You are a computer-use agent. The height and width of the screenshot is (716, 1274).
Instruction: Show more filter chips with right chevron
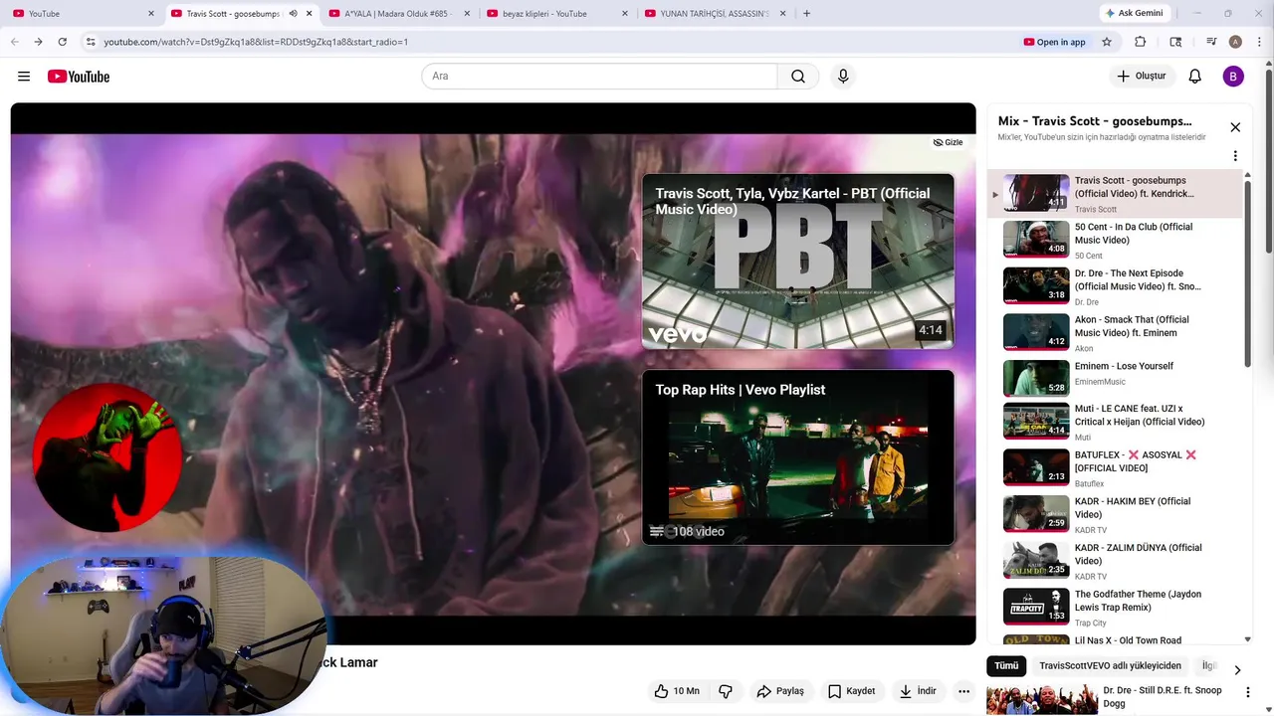click(1237, 669)
